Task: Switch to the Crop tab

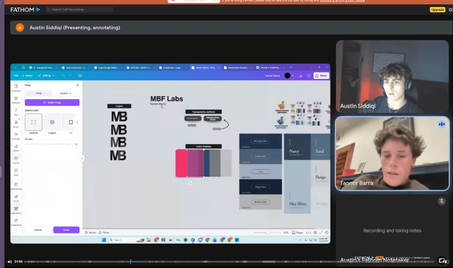Action: pos(39,93)
